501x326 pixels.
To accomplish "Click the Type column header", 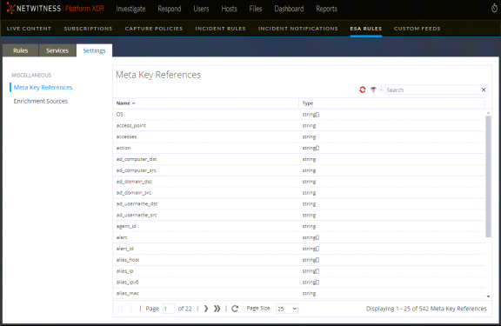I will click(391, 103).
